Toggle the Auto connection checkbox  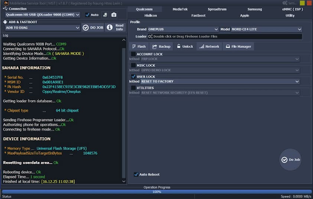point(88,15)
